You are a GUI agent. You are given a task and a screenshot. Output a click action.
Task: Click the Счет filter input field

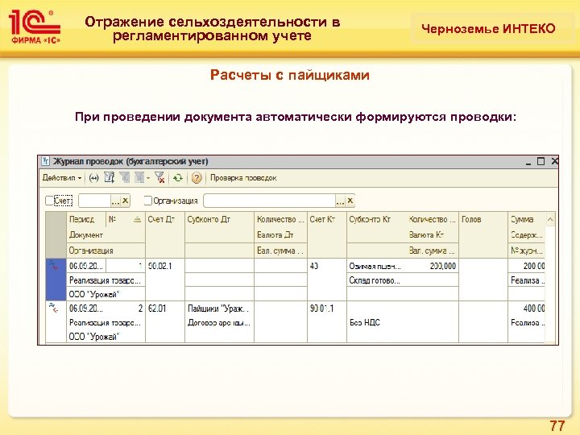95,201
